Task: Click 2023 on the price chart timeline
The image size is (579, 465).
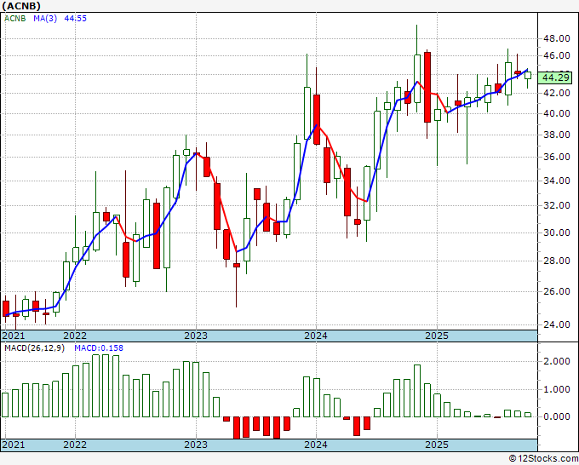Action: pyautogui.click(x=196, y=336)
